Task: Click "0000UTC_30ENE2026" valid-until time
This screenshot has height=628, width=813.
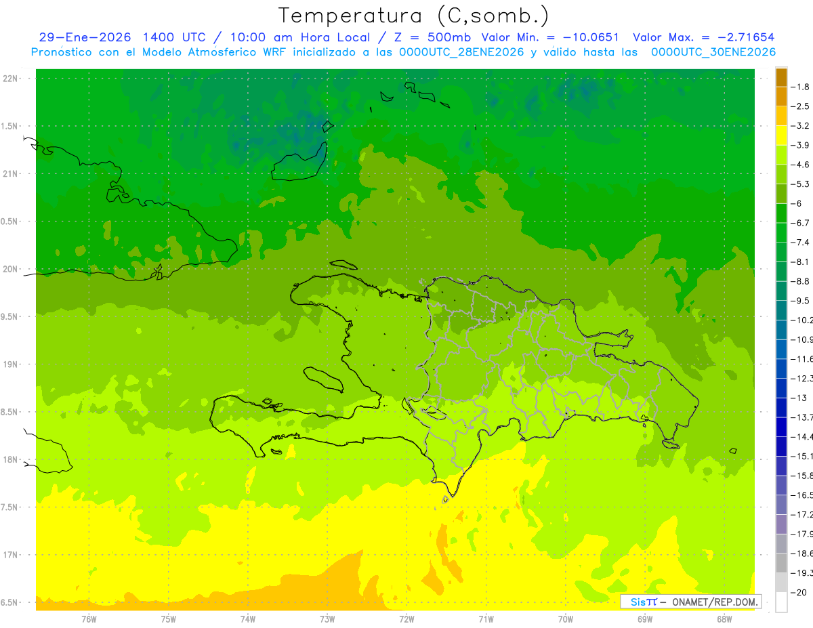Action: coord(713,52)
